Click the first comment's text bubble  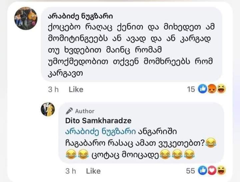132,45
